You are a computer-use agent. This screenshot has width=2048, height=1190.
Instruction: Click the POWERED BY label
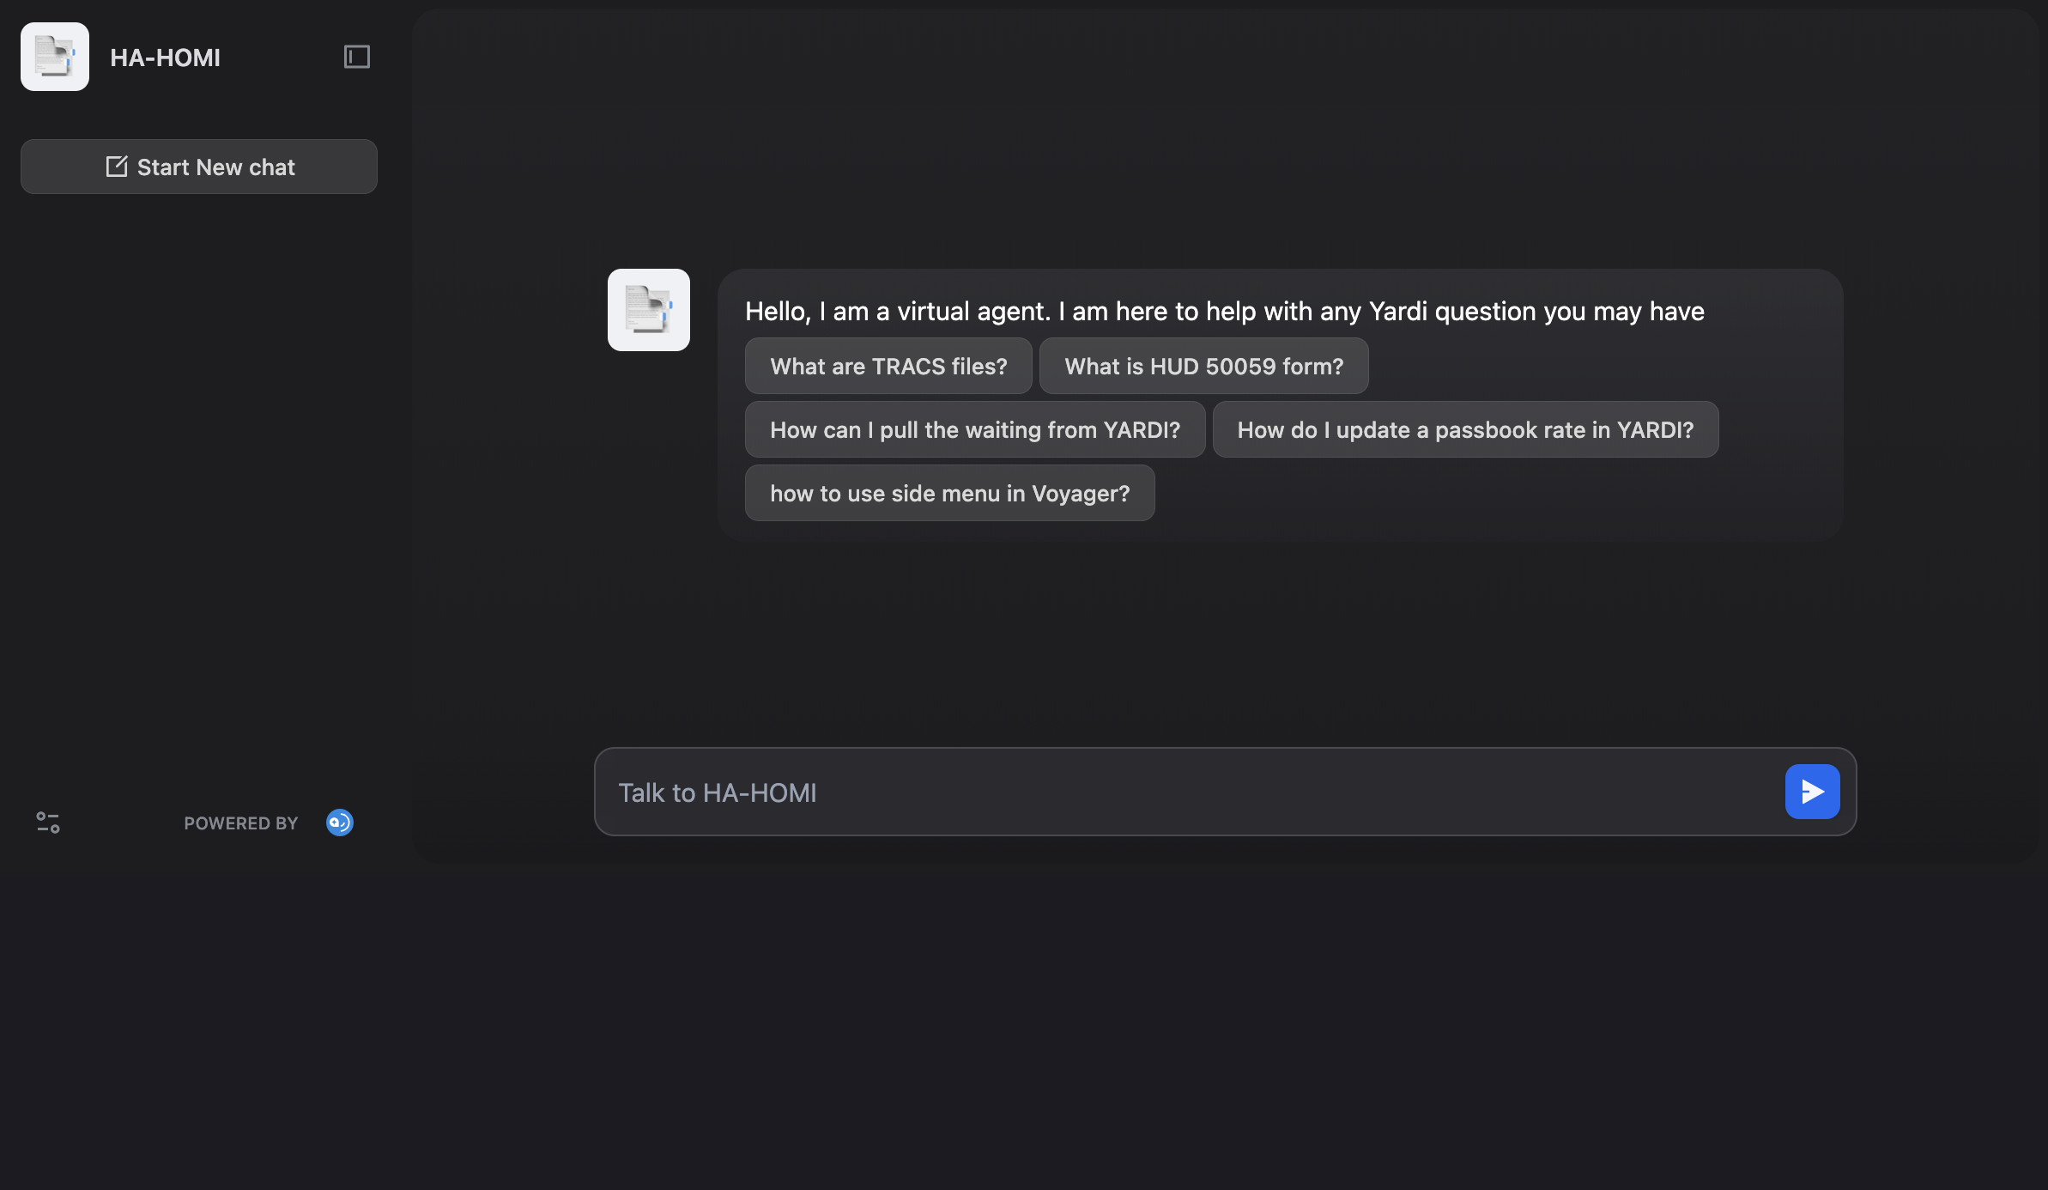[x=240, y=823]
